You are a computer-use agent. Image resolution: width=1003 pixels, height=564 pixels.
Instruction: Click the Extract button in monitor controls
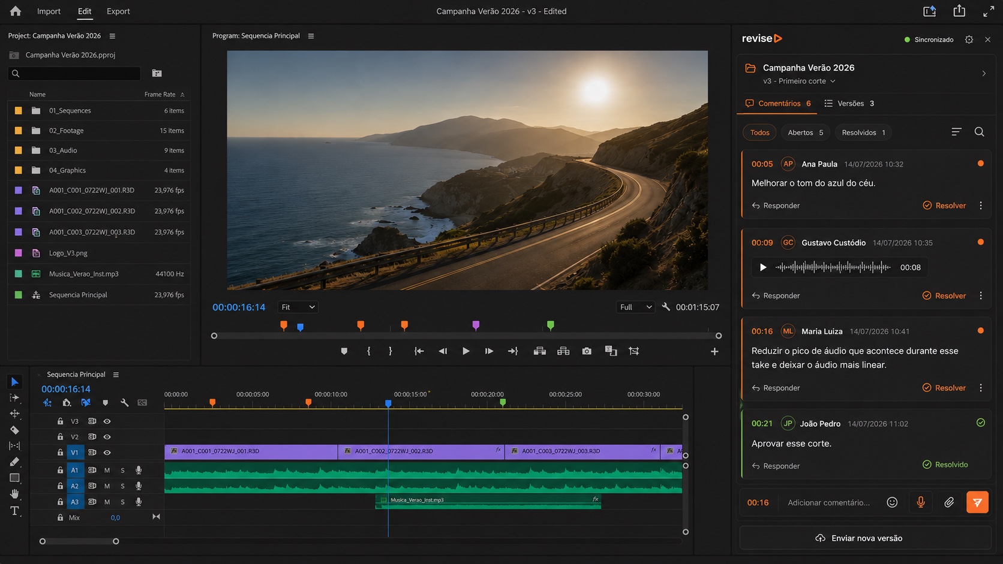click(x=563, y=351)
